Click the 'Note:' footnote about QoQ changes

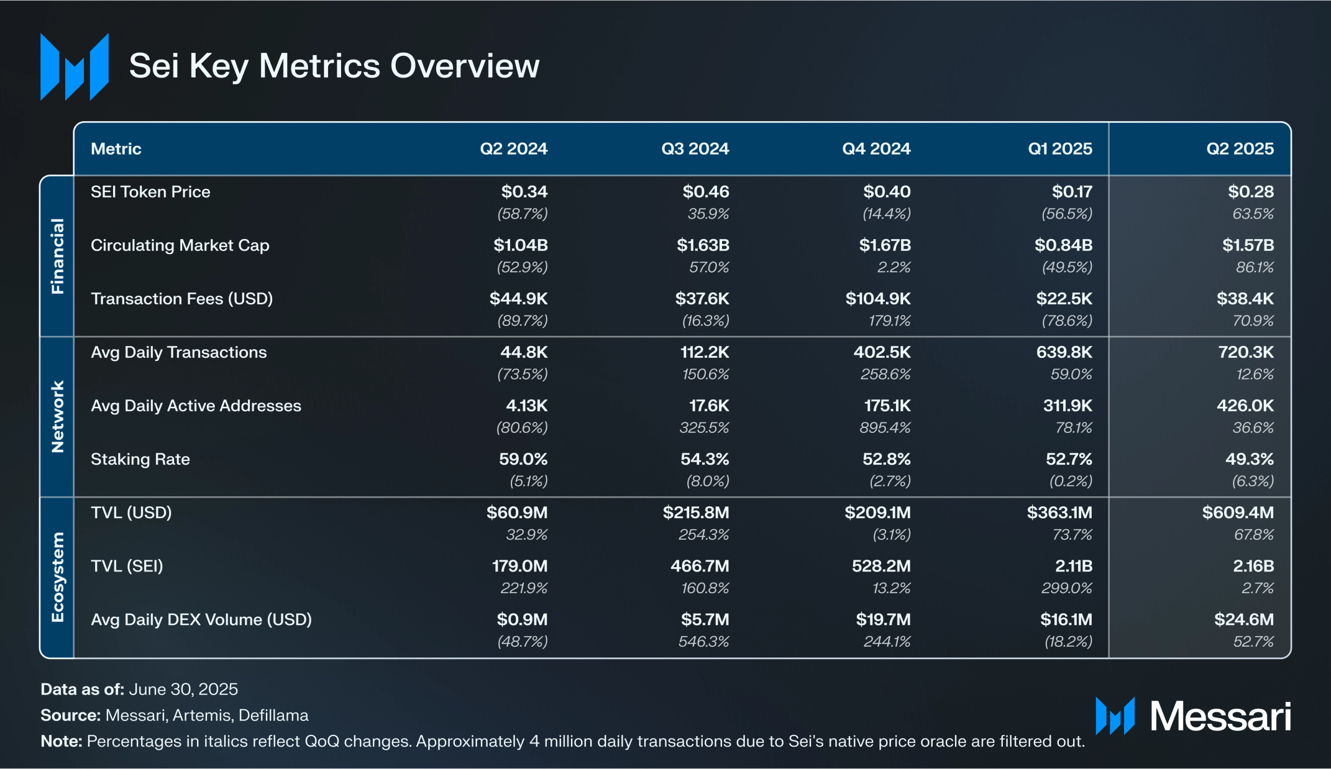click(x=563, y=741)
